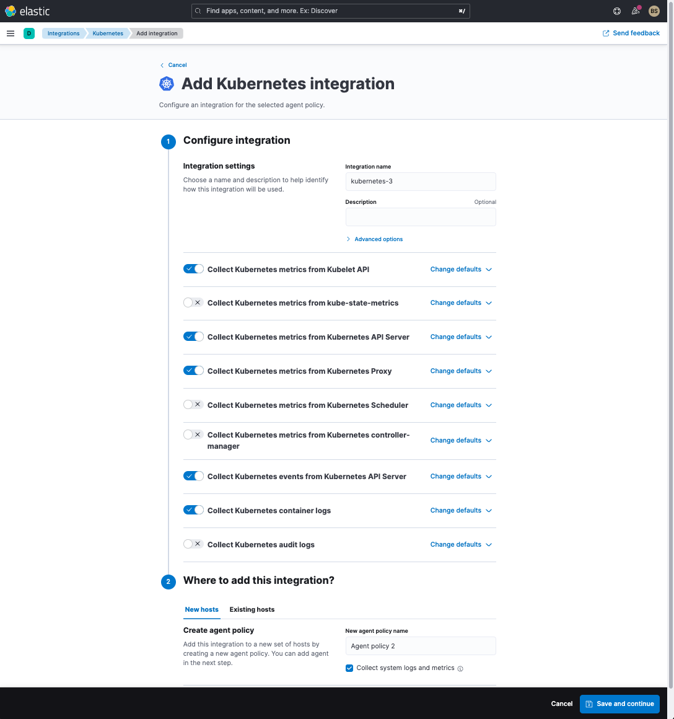This screenshot has width=674, height=719.
Task: Click the Integration name input field
Action: click(x=421, y=182)
